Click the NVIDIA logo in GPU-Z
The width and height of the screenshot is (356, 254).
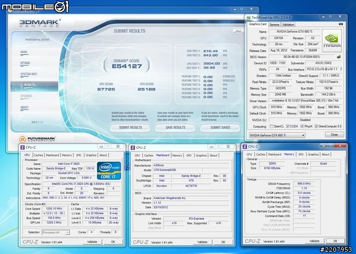[x=332, y=41]
